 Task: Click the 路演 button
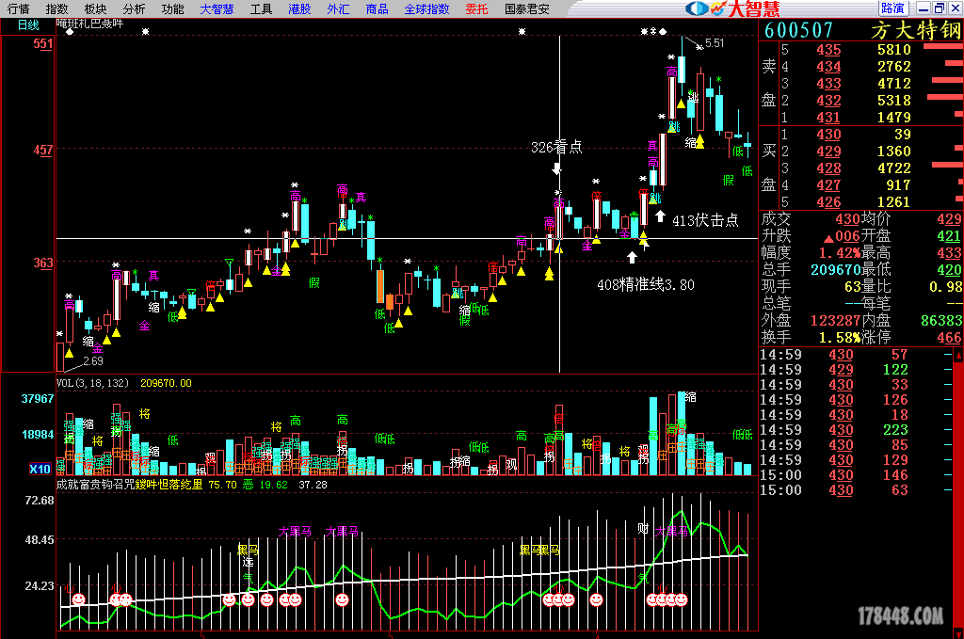coord(893,8)
